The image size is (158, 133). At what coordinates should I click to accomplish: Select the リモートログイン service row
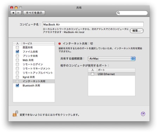34,65
